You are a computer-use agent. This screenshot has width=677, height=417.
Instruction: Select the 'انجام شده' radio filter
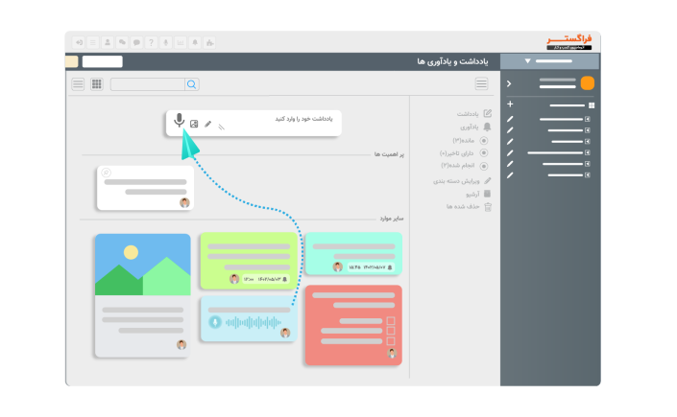[484, 165]
